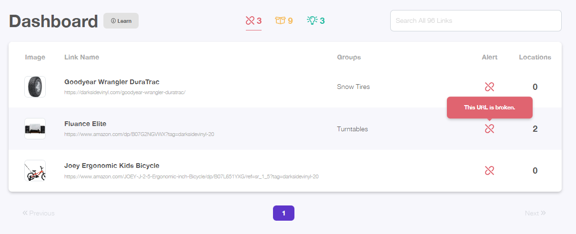Select the broken links alert tab showing 3
This screenshot has width=576, height=234.
(253, 20)
